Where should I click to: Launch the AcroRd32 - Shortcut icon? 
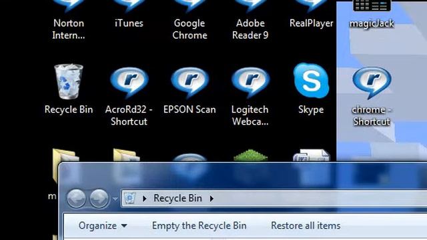tap(129, 83)
